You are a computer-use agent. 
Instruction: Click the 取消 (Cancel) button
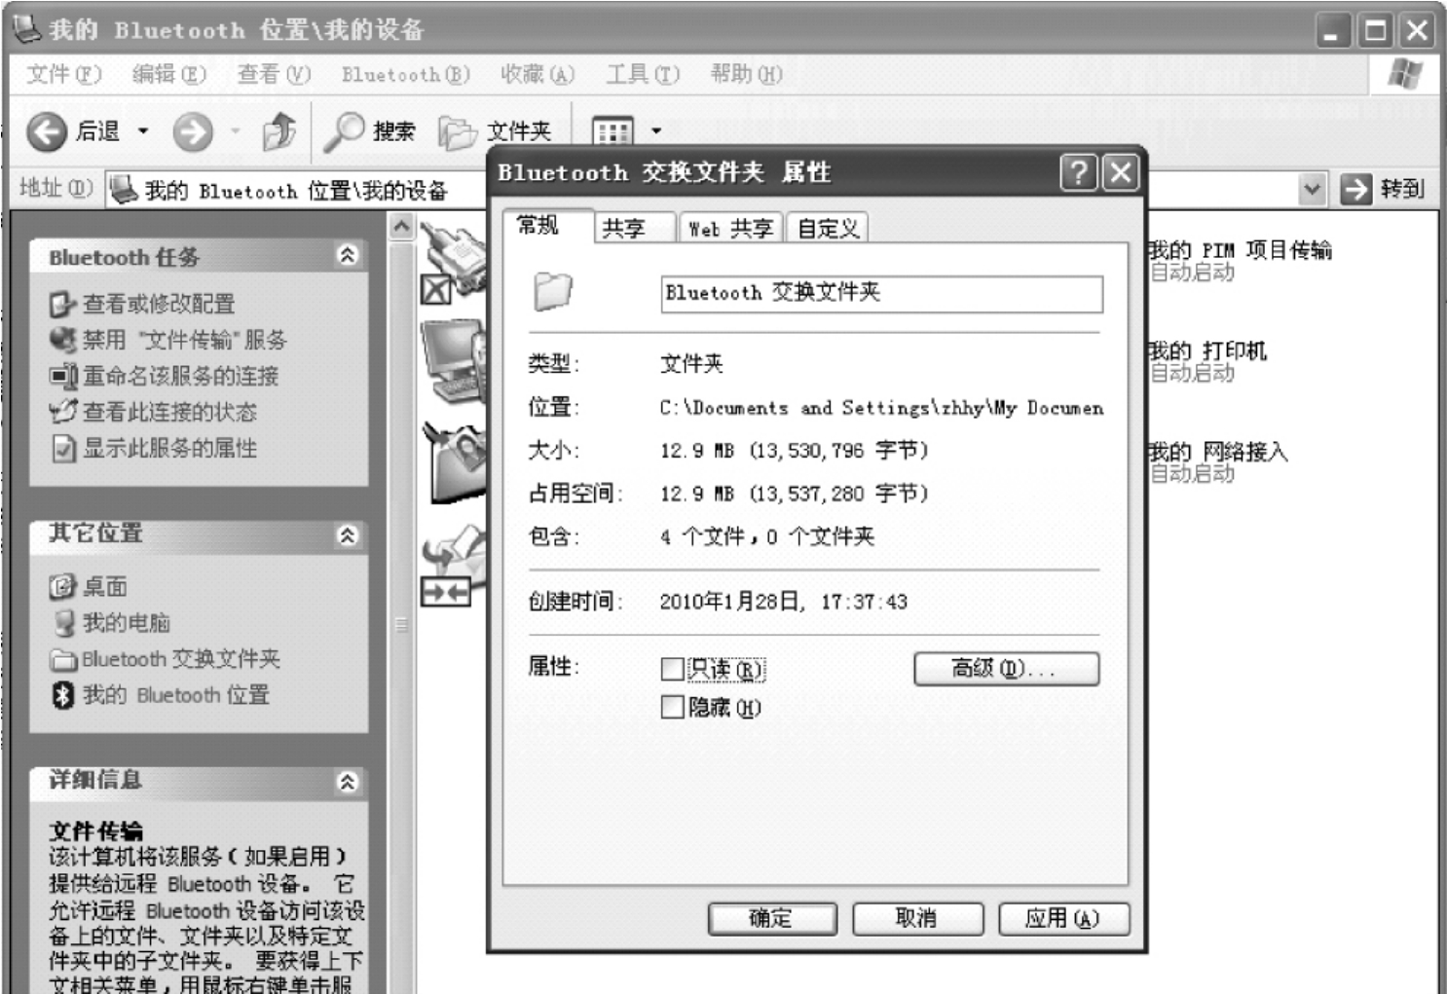[x=918, y=918]
